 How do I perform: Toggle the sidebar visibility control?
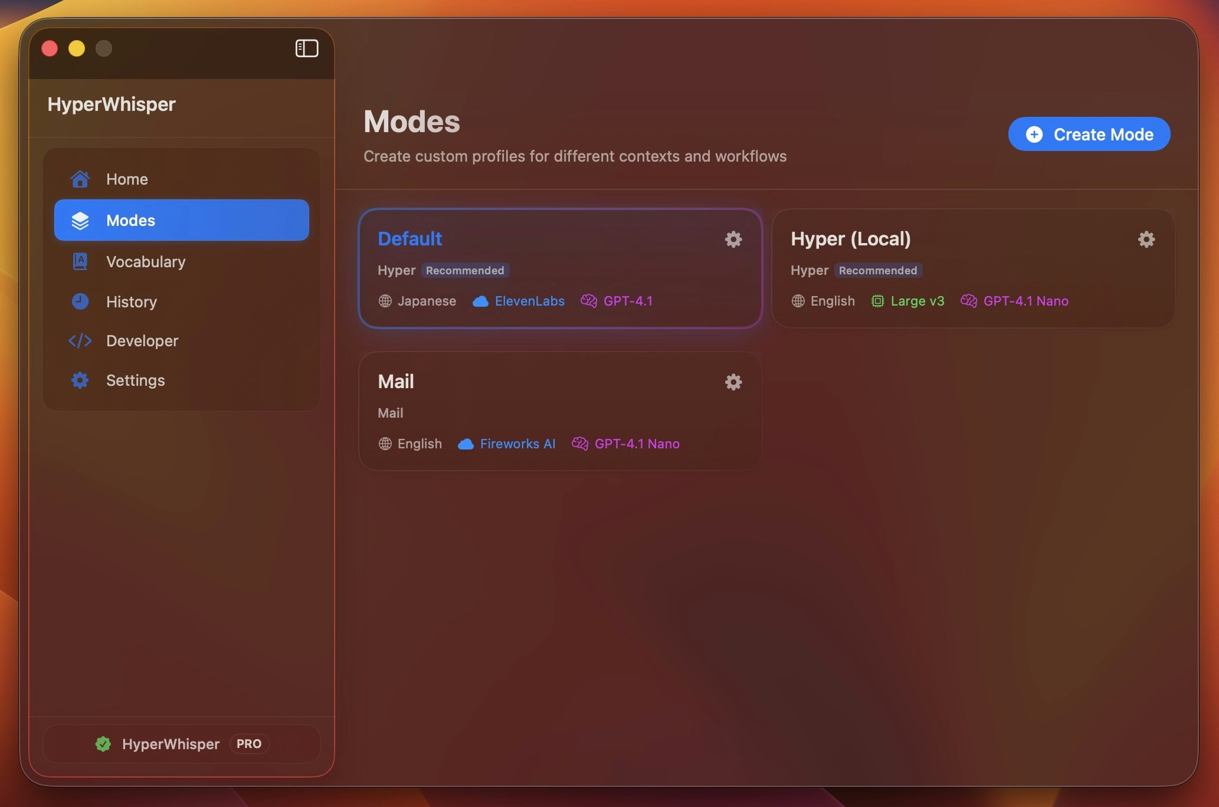306,48
